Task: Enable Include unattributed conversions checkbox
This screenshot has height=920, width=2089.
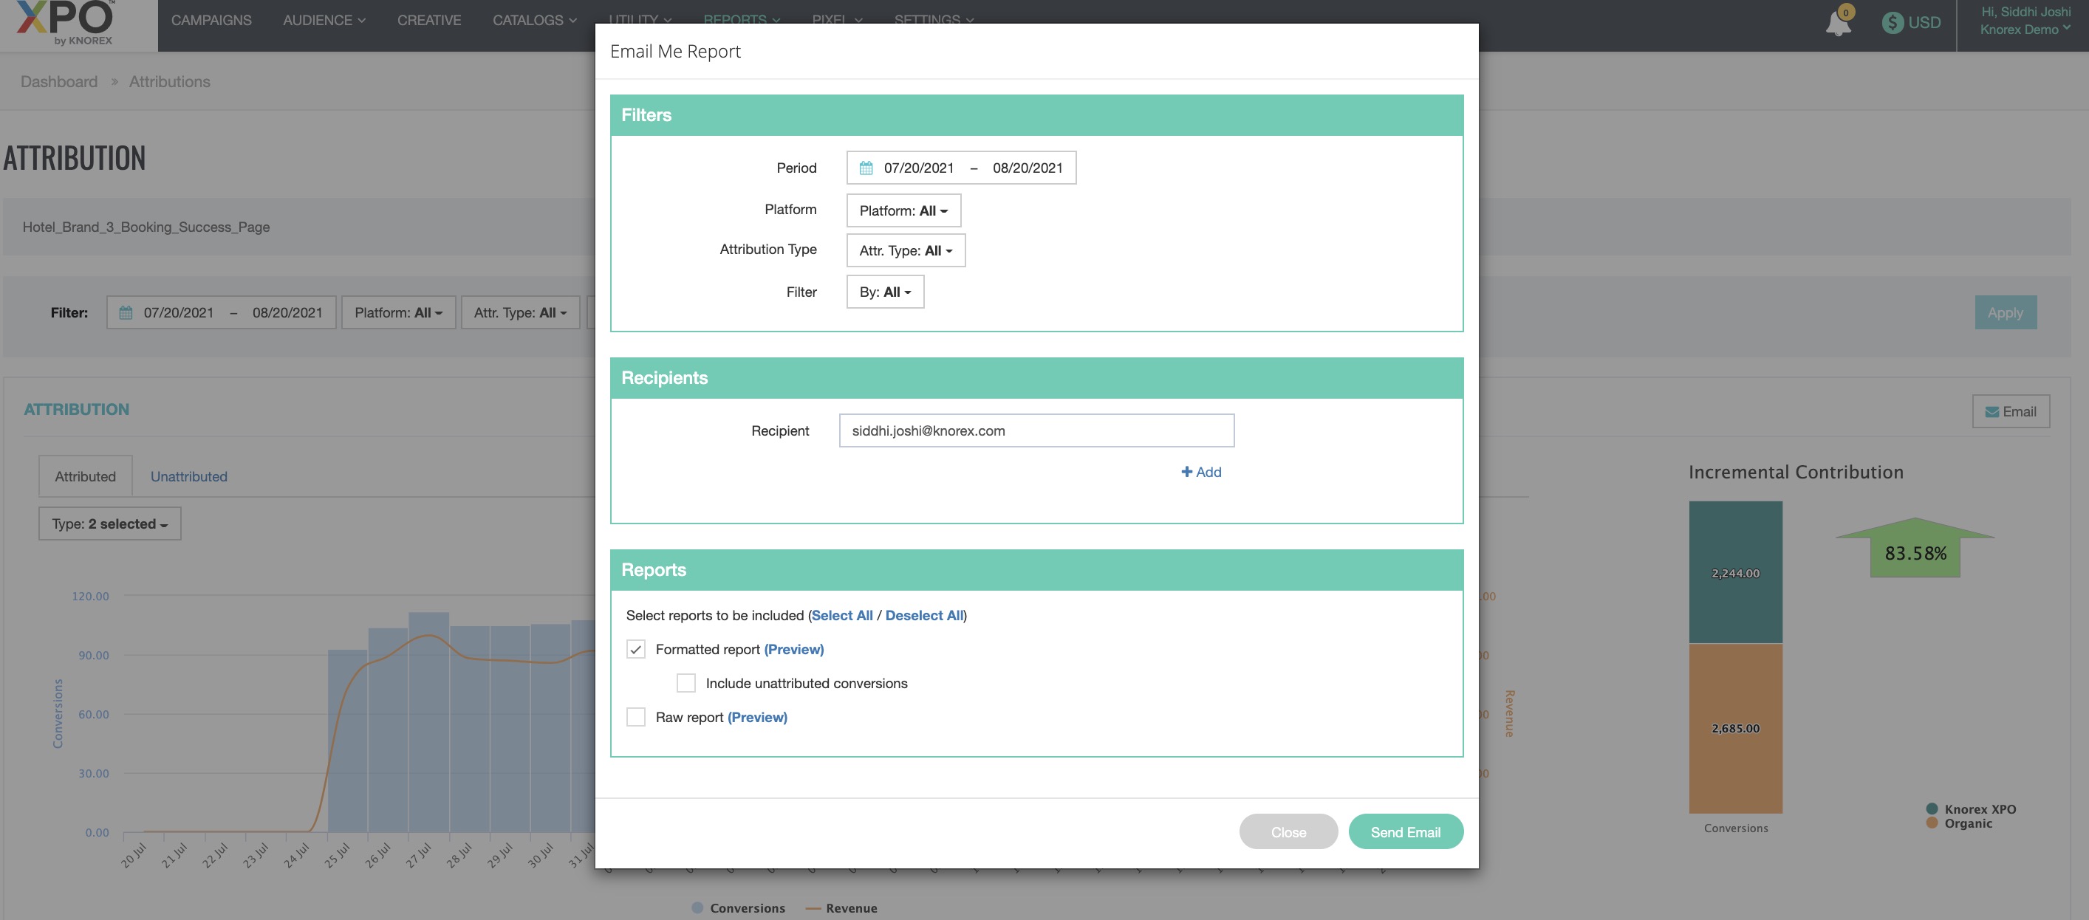Action: (686, 683)
